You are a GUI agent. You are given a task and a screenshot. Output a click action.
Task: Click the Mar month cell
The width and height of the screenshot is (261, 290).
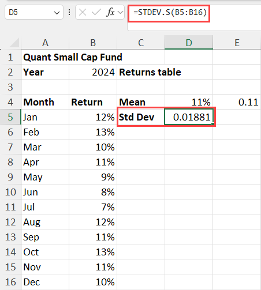click(x=45, y=147)
